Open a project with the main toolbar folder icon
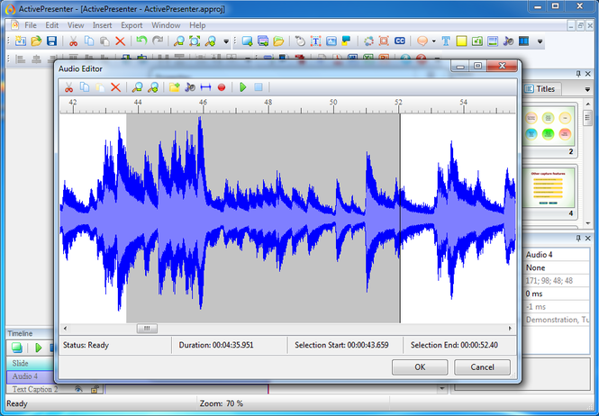This screenshot has height=416, width=599. [x=36, y=41]
